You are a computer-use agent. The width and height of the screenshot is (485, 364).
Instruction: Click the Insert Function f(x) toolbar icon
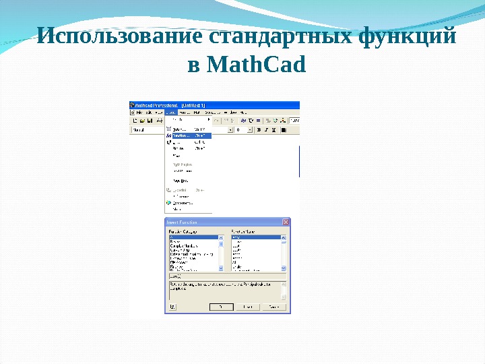[x=243, y=121]
